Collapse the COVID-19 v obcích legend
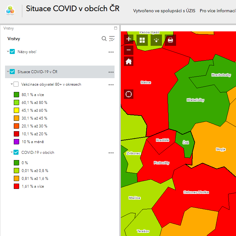This screenshot has width=236, height=236. [12, 152]
